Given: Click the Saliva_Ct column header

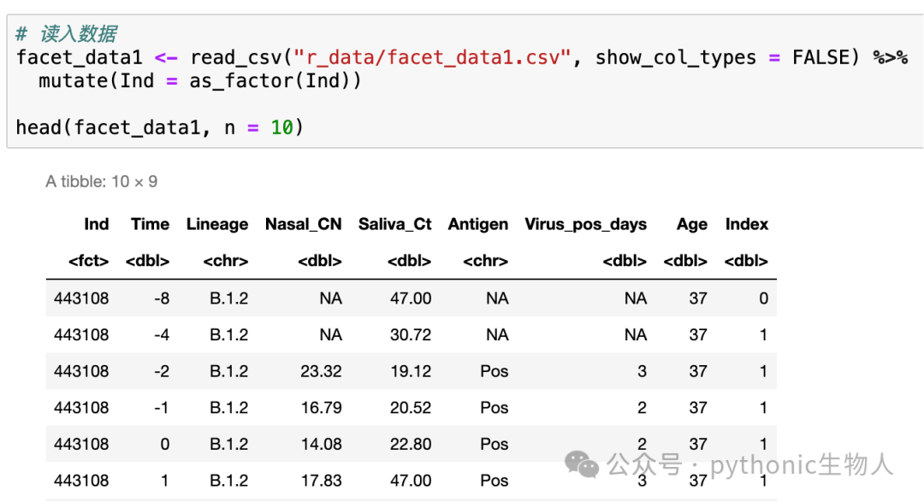Looking at the screenshot, I should click(x=394, y=224).
